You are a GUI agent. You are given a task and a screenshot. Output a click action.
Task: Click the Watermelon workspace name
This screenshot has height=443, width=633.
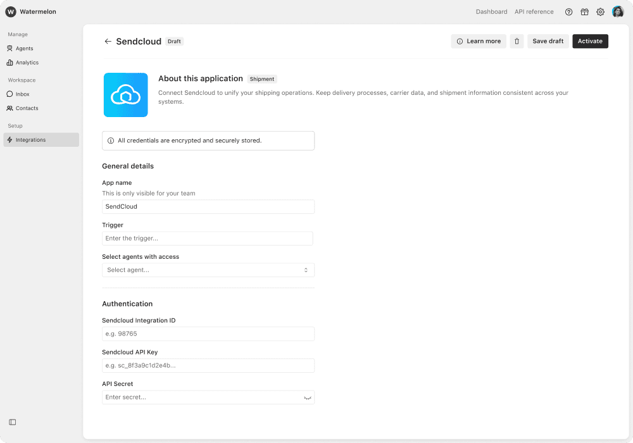pos(38,11)
